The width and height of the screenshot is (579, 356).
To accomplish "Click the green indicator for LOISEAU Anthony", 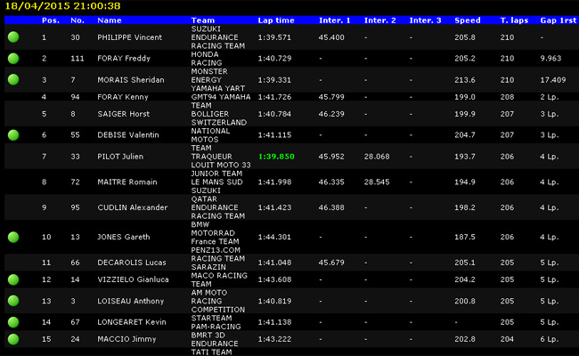I will tap(13, 301).
